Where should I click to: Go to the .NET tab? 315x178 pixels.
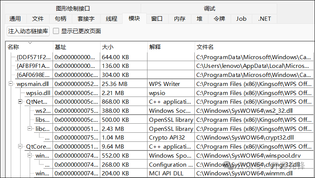tap(264, 19)
